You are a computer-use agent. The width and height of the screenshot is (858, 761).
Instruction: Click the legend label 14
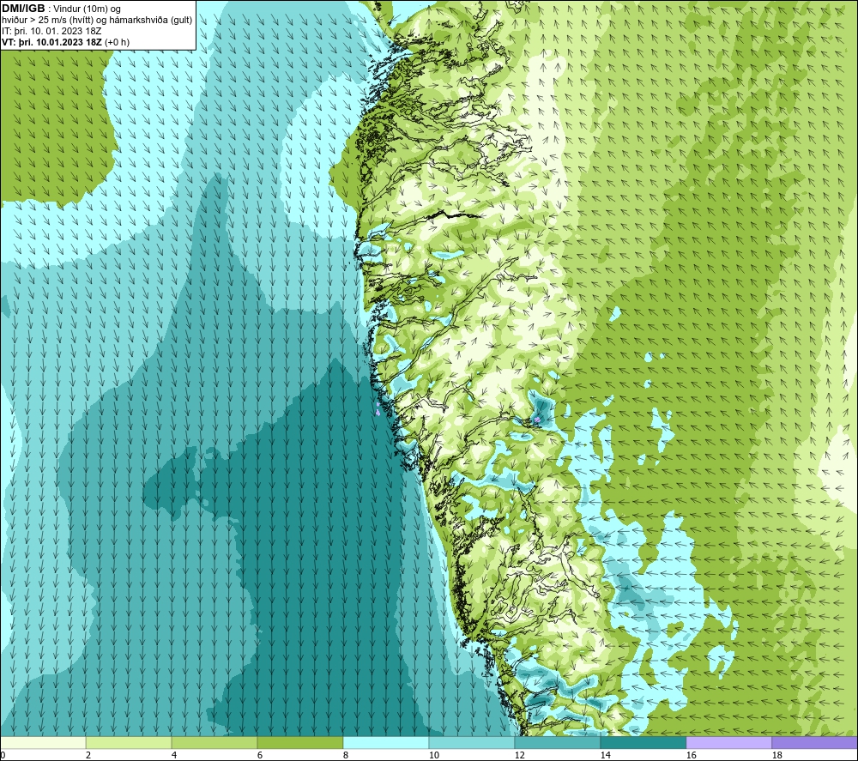[606, 755]
